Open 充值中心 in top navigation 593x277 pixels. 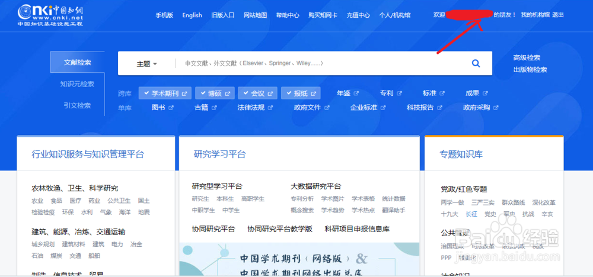(358, 15)
